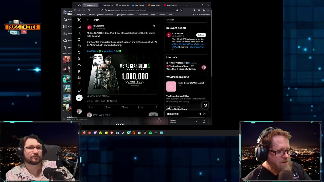Open More circle icon in X sidebar

pyautogui.click(x=79, y=90)
